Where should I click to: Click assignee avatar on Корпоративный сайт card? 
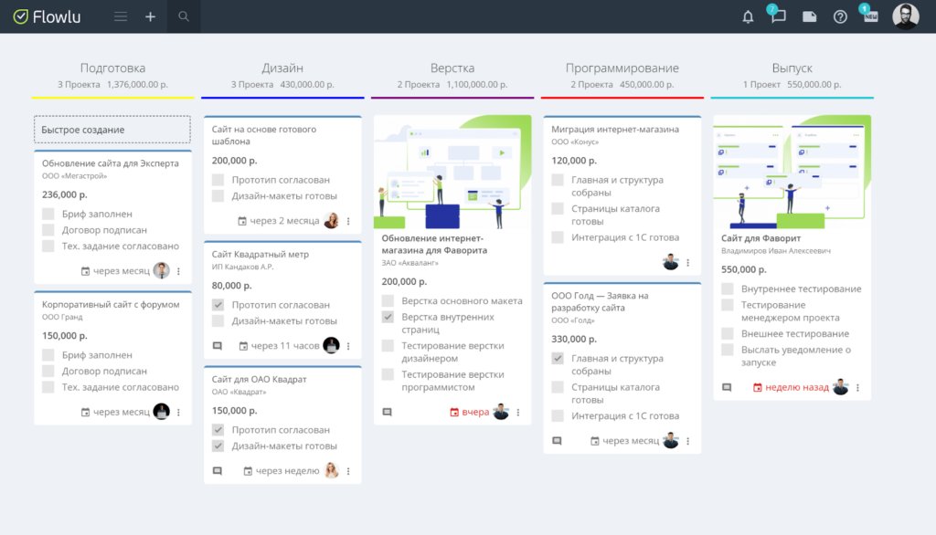[160, 412]
